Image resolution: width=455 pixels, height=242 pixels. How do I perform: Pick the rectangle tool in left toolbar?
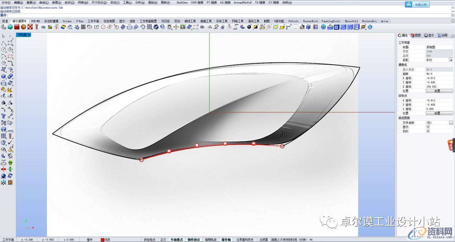10,56
